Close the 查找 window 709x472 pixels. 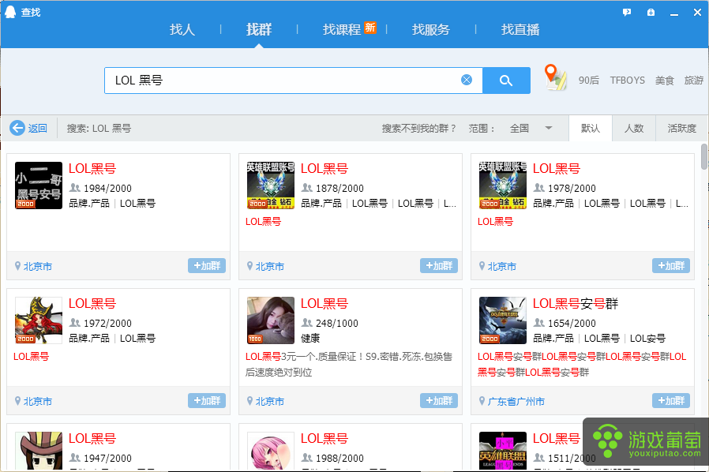coord(697,12)
